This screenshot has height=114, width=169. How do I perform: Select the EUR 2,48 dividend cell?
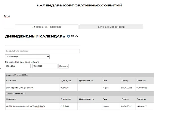[65, 106]
